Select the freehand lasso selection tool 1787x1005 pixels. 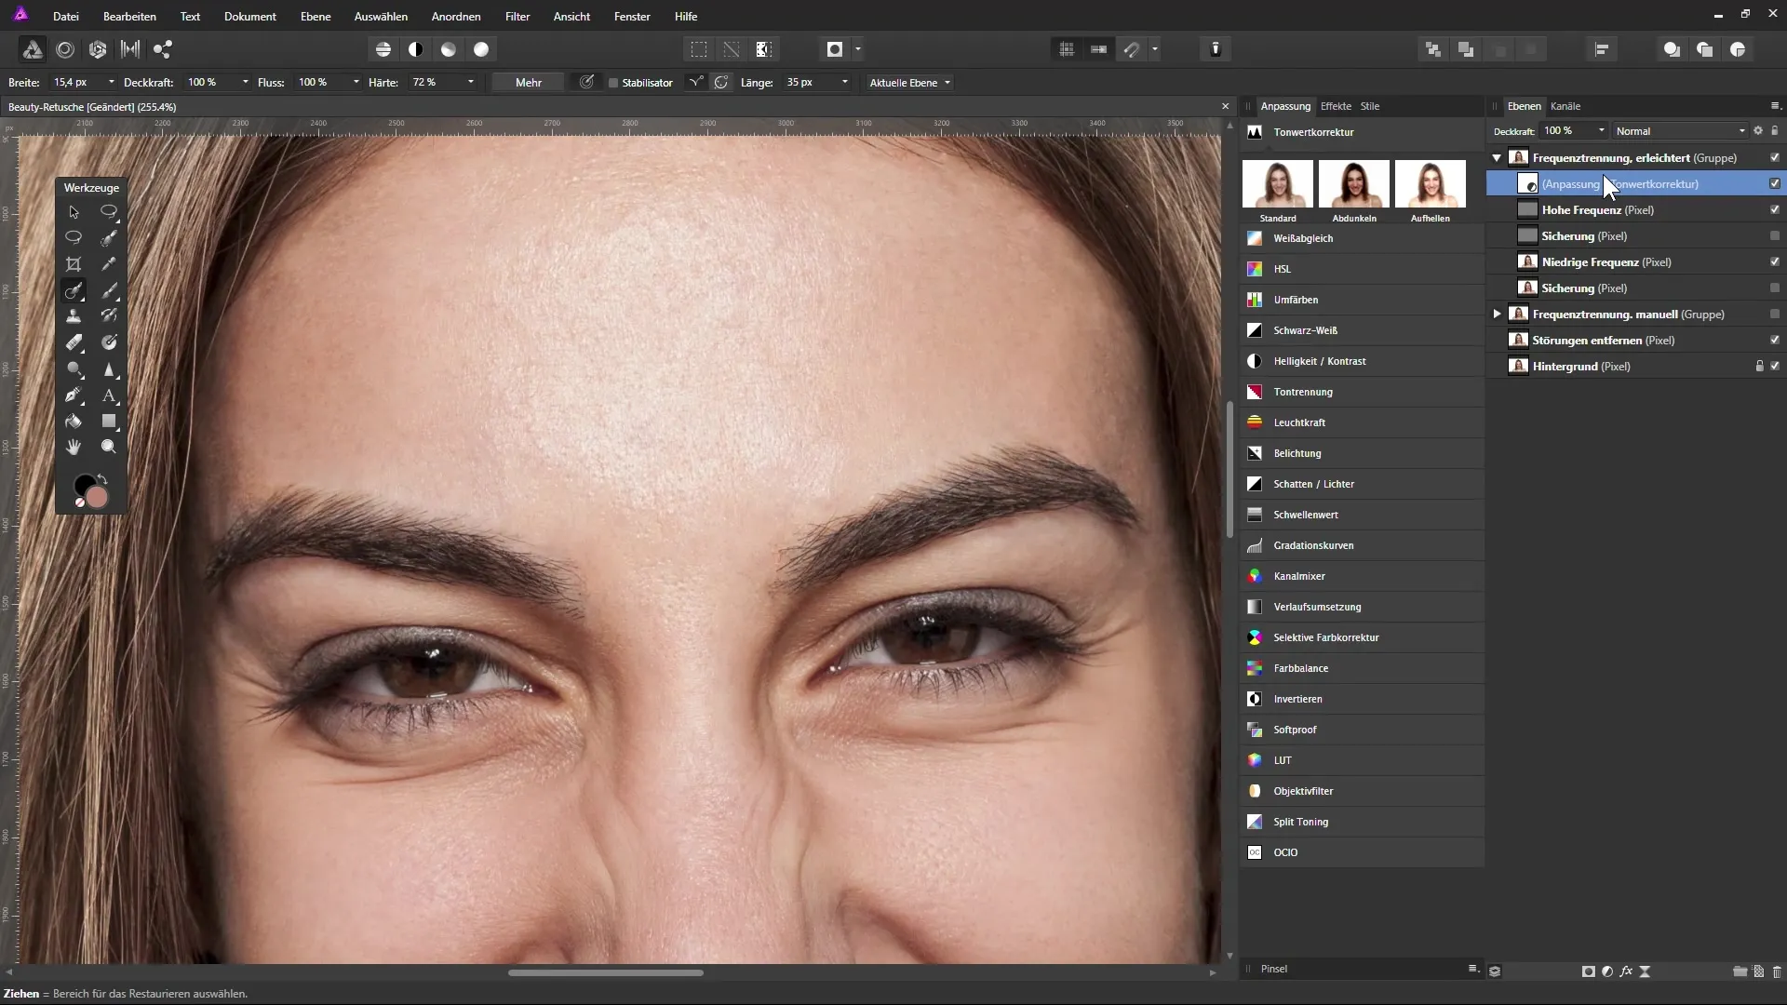pos(109,212)
